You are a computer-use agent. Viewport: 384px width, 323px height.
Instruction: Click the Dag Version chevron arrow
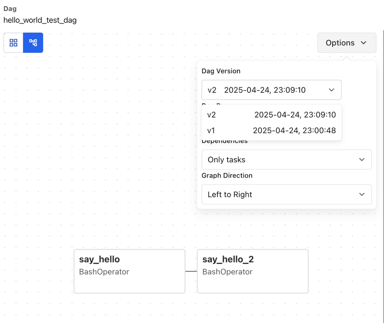(x=331, y=90)
